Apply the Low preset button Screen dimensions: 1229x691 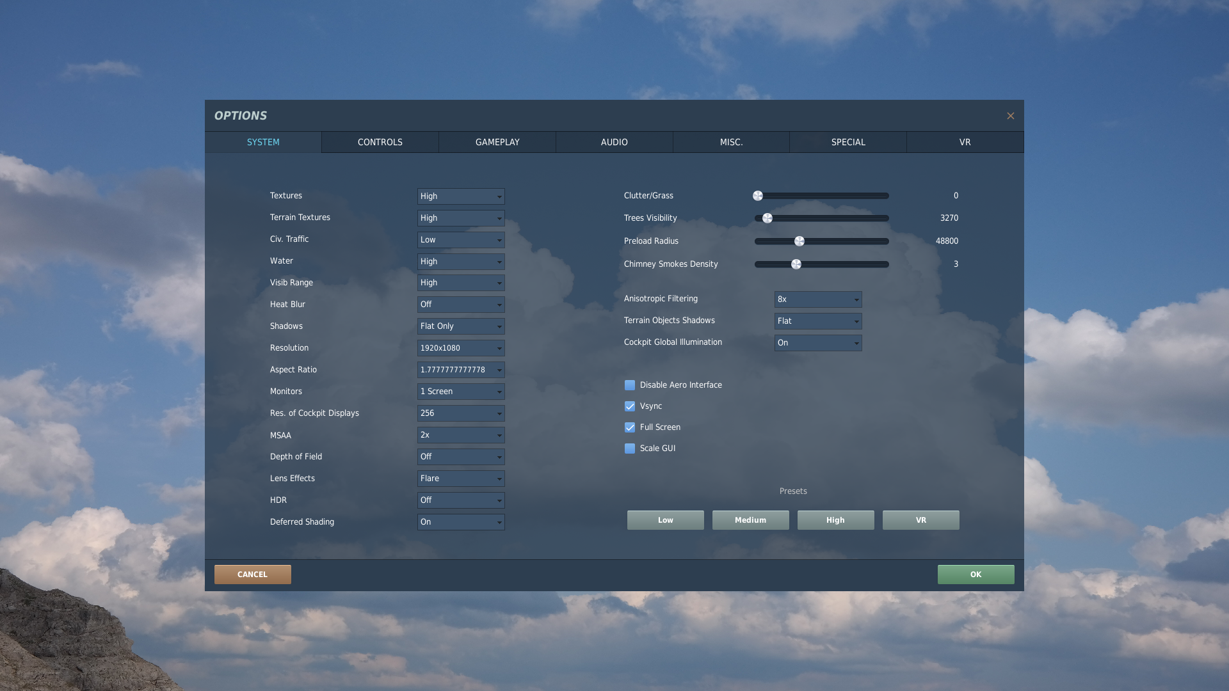tap(665, 520)
